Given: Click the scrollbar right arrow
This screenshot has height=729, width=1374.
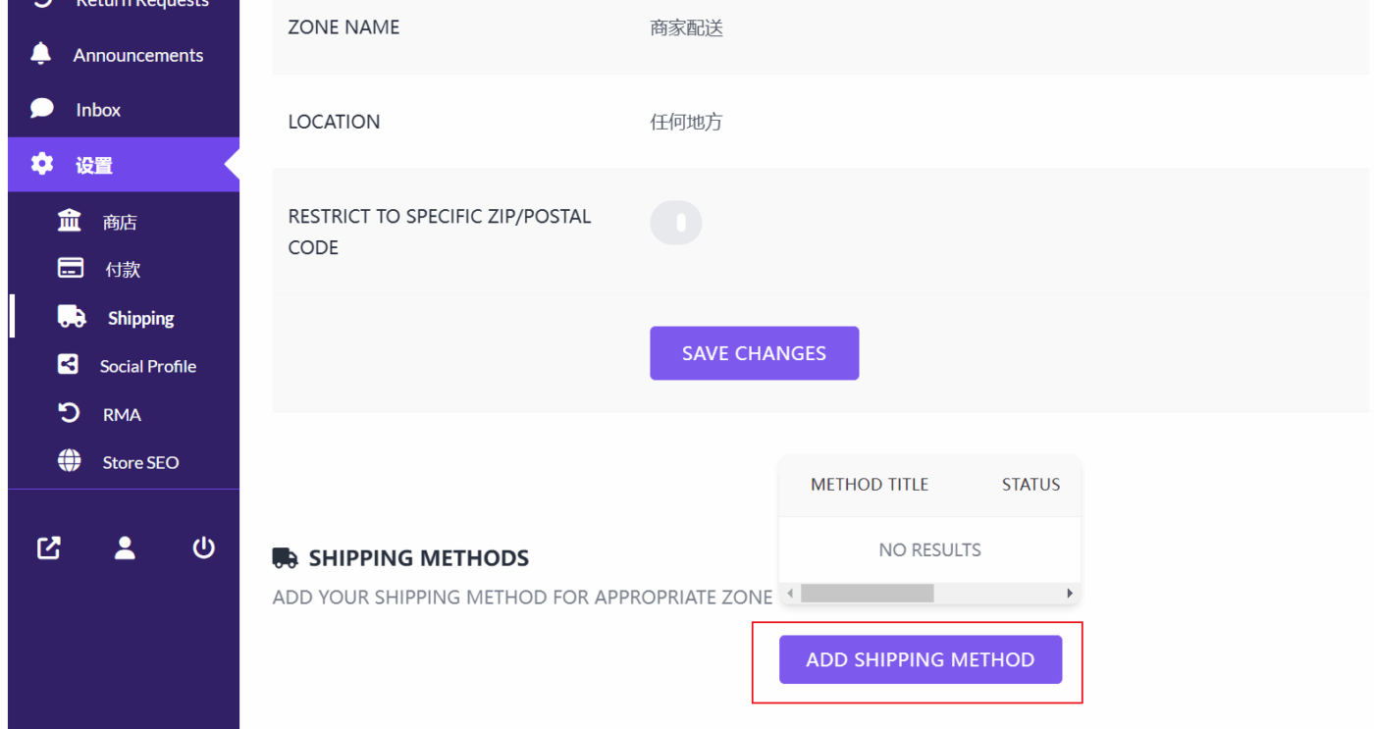Looking at the screenshot, I should [x=1070, y=594].
